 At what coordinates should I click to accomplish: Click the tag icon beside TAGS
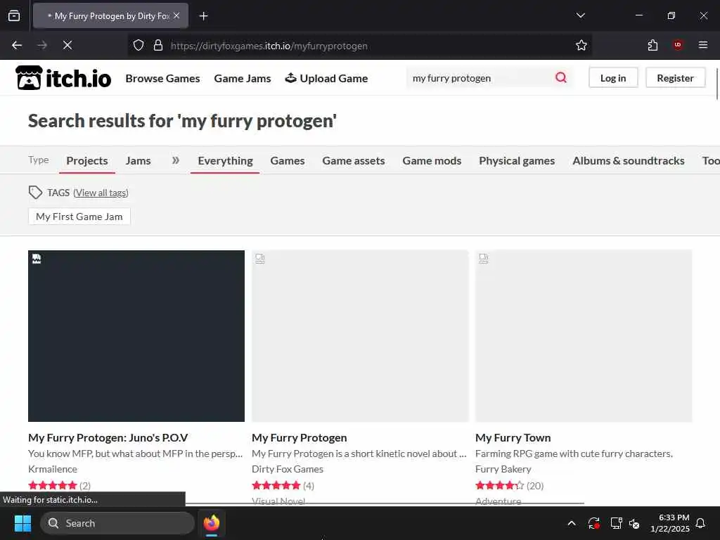click(35, 193)
